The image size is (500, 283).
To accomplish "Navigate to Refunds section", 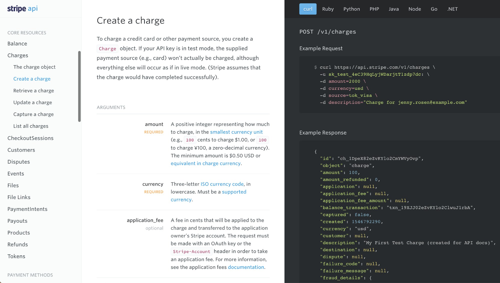I will tap(18, 244).
